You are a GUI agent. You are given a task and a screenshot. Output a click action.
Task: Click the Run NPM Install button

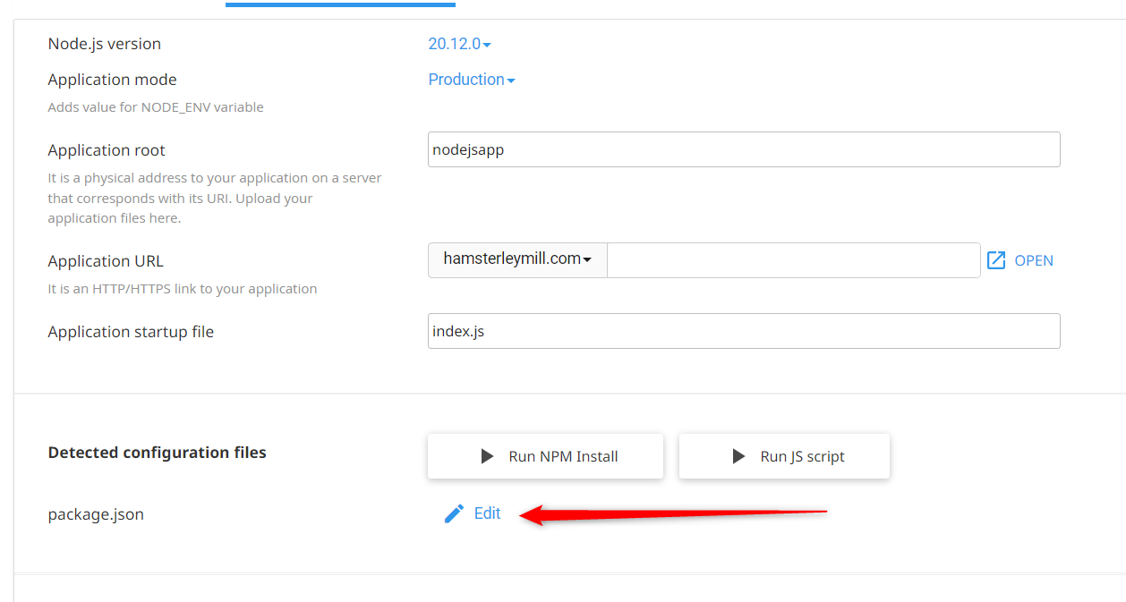(x=545, y=456)
